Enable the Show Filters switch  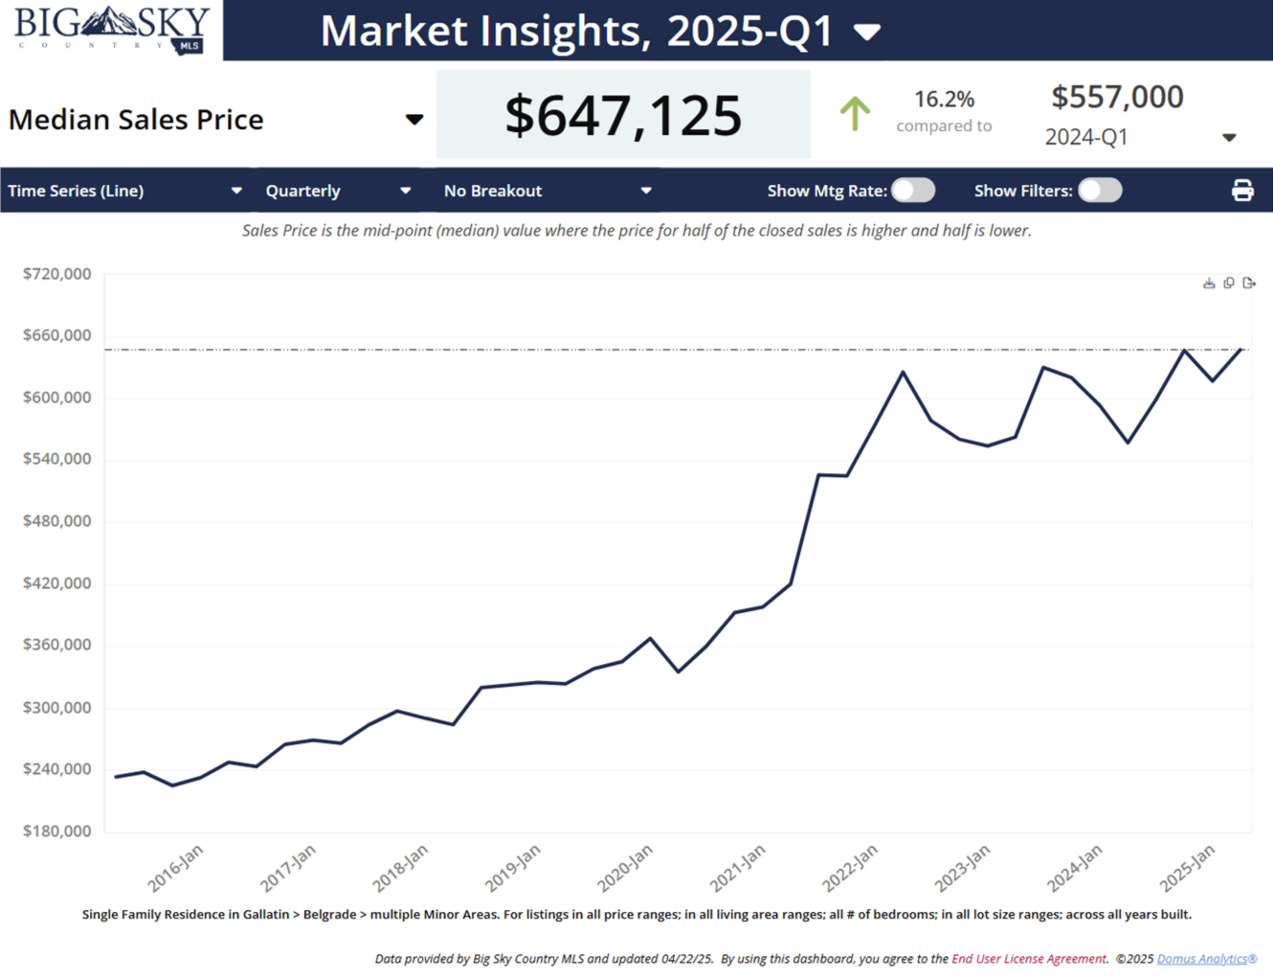tap(1100, 191)
